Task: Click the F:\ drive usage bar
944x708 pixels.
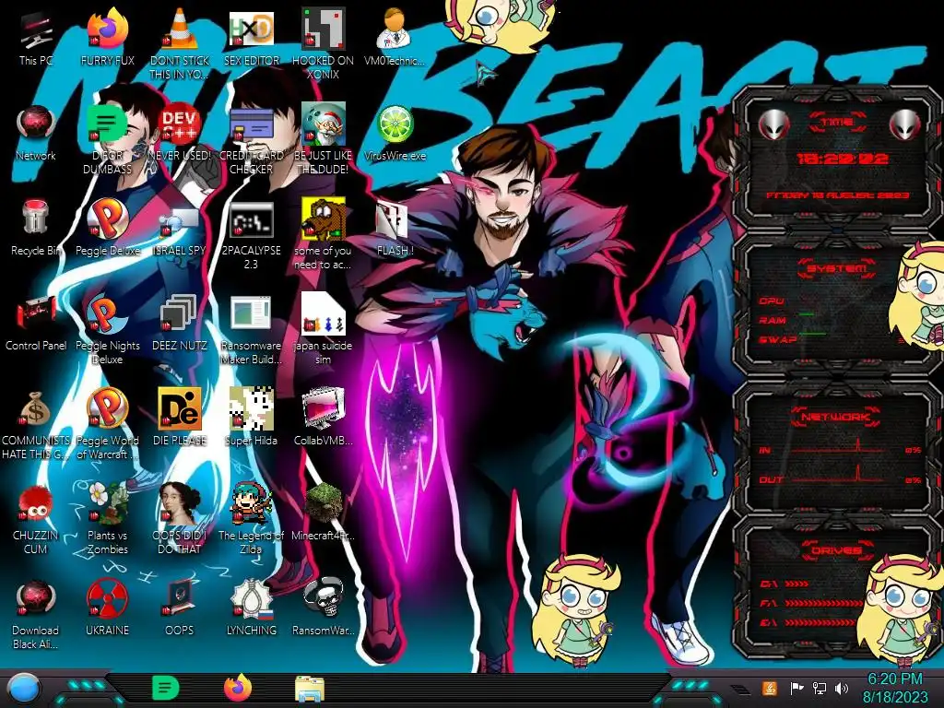Action: coord(823,603)
